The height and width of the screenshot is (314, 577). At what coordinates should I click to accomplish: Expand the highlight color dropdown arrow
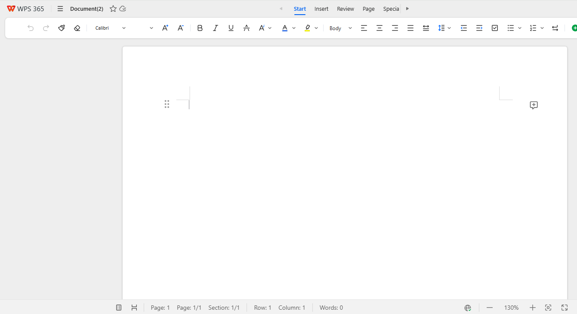316,28
